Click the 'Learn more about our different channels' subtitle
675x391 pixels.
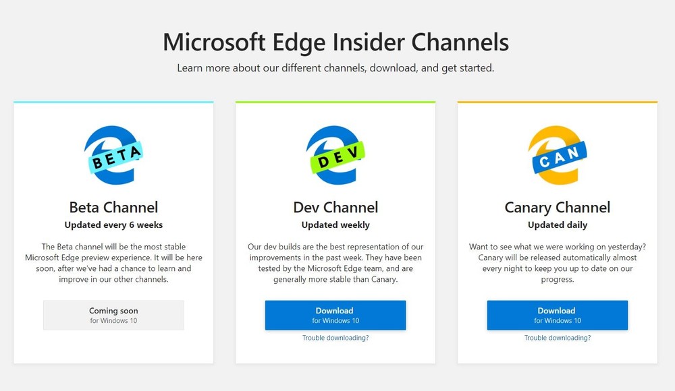(335, 68)
